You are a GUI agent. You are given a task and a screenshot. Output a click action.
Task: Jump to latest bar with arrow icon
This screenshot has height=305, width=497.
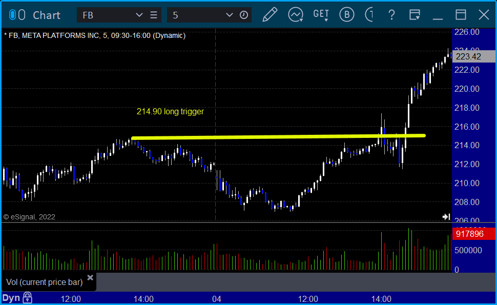pyautogui.click(x=446, y=217)
